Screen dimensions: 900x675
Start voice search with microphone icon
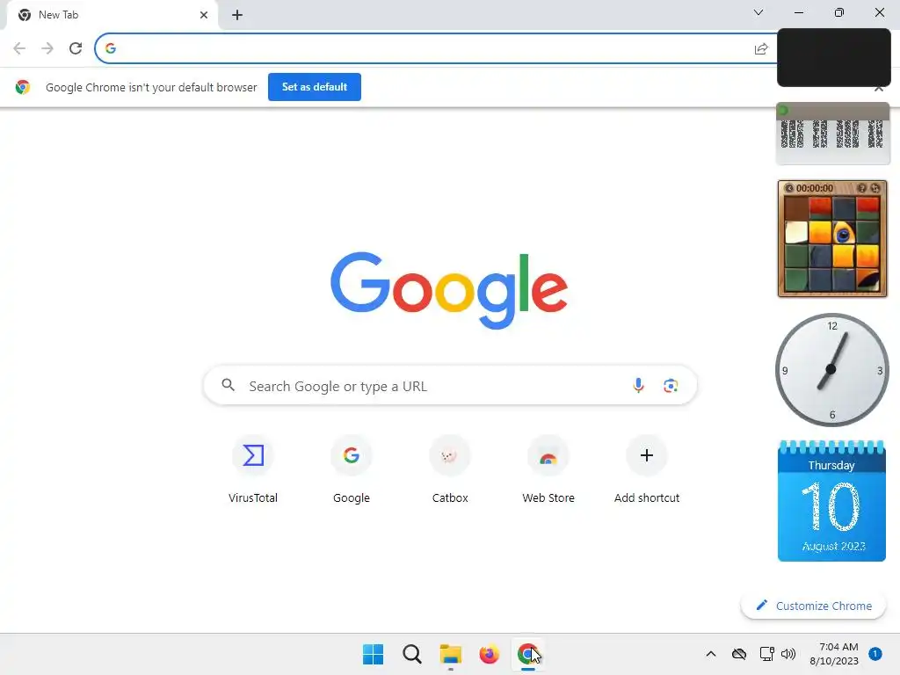638,386
